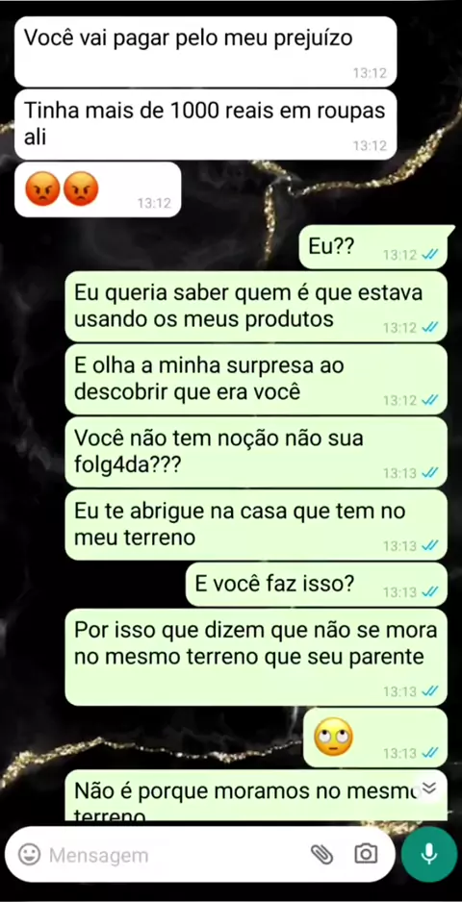Tap 'Por isso que dizem' message bubble
The height and width of the screenshot is (902, 462).
pyautogui.click(x=256, y=657)
